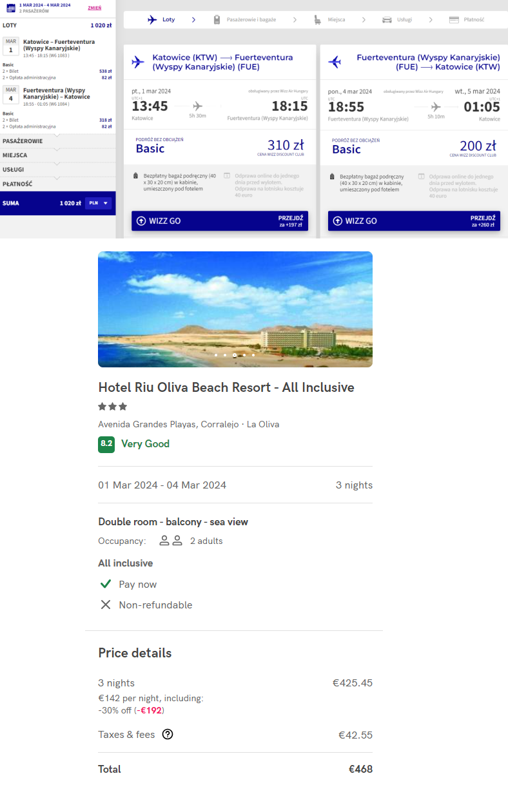Expand the PASAŻEROWIE section in sidebar
This screenshot has width=508, height=785.
(58, 141)
